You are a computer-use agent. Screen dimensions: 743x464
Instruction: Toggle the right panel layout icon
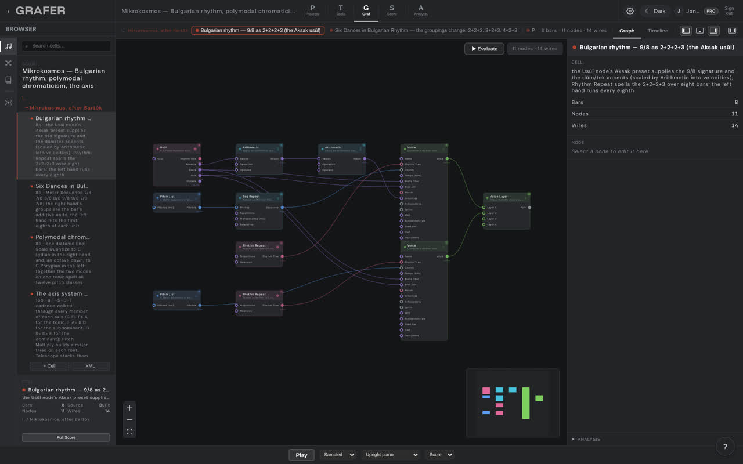713,31
